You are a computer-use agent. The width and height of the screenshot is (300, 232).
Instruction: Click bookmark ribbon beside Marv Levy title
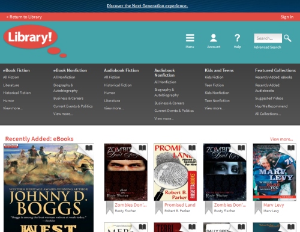258,208
